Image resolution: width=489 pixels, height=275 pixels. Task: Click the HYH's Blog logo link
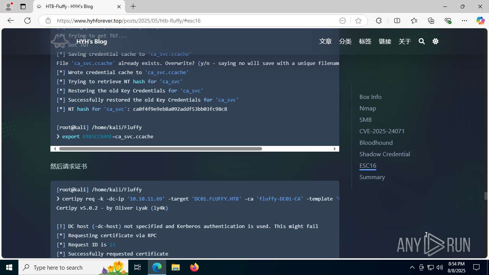pos(79,41)
